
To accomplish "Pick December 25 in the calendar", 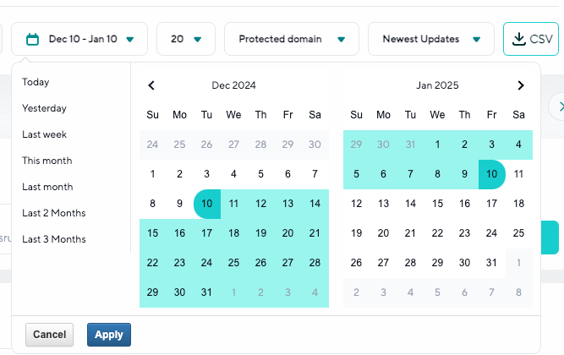I will click(x=233, y=263).
